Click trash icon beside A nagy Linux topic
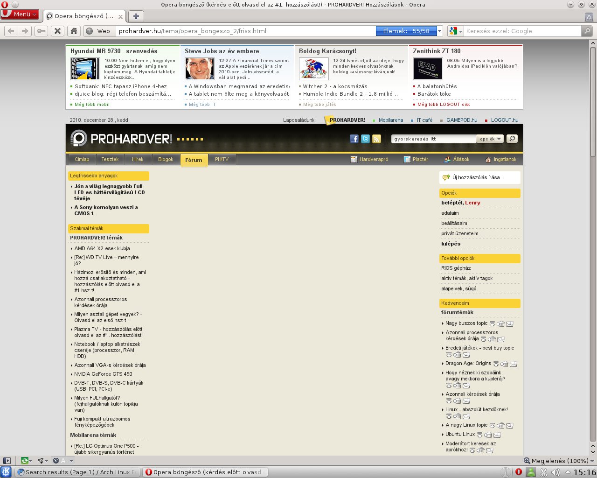 click(501, 426)
